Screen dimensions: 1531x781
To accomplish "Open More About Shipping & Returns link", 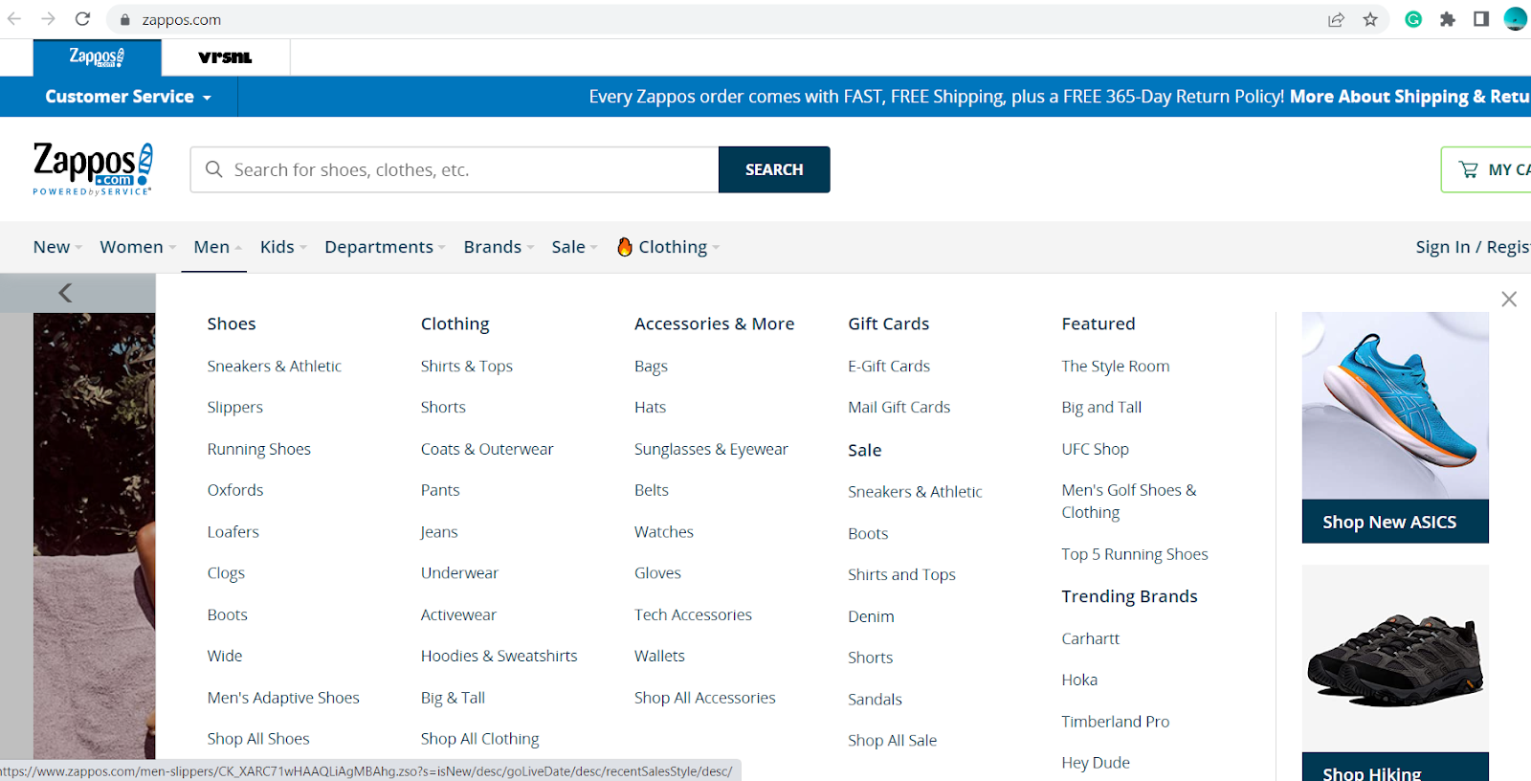I will pos(1410,97).
